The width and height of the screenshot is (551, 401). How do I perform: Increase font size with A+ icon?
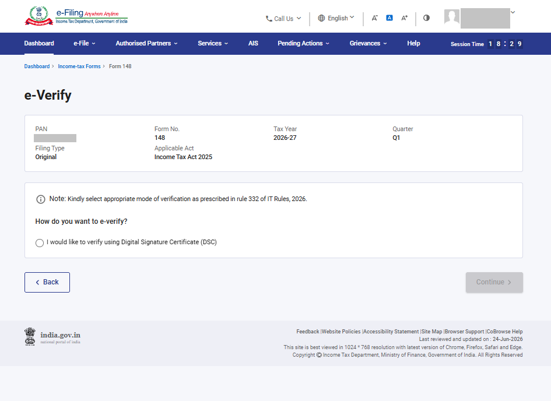[x=405, y=18]
